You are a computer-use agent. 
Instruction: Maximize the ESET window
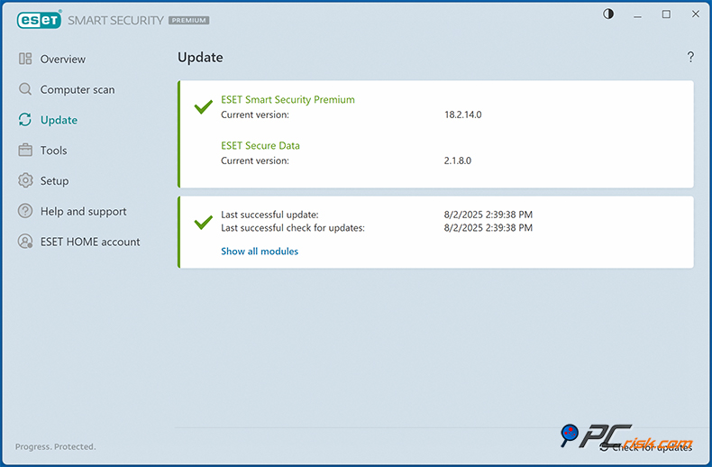666,14
